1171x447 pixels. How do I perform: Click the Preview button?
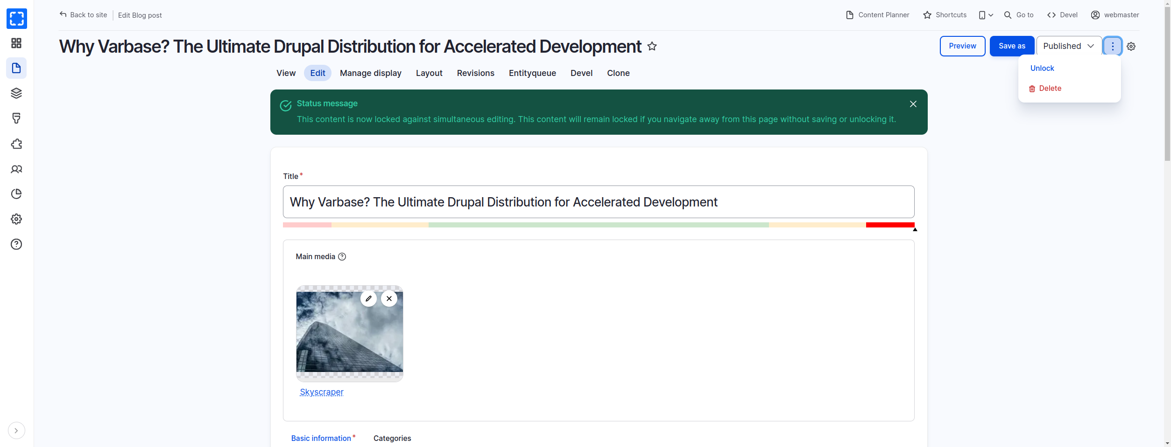(962, 46)
